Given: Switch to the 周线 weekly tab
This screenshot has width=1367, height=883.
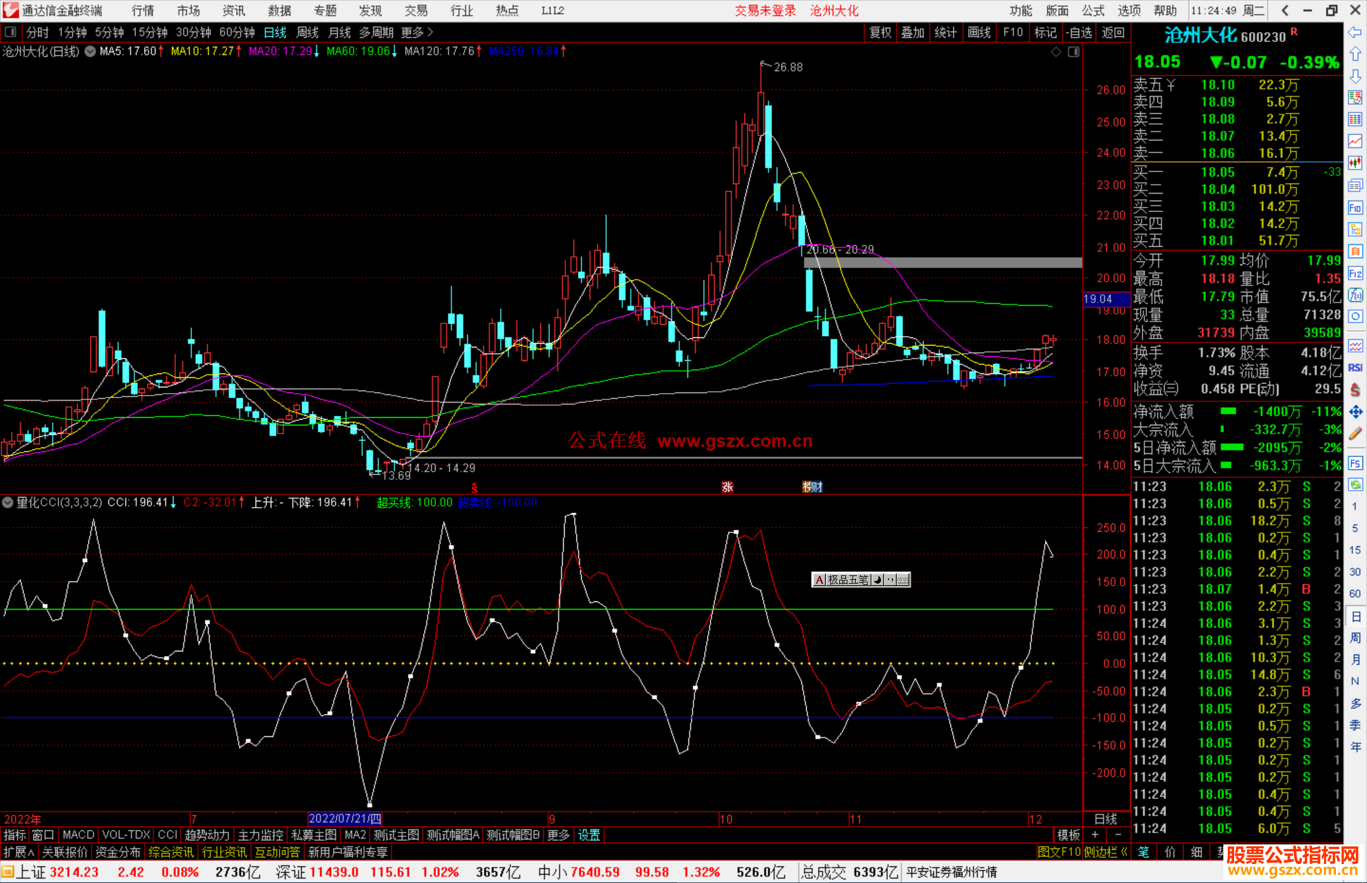Looking at the screenshot, I should tap(307, 32).
